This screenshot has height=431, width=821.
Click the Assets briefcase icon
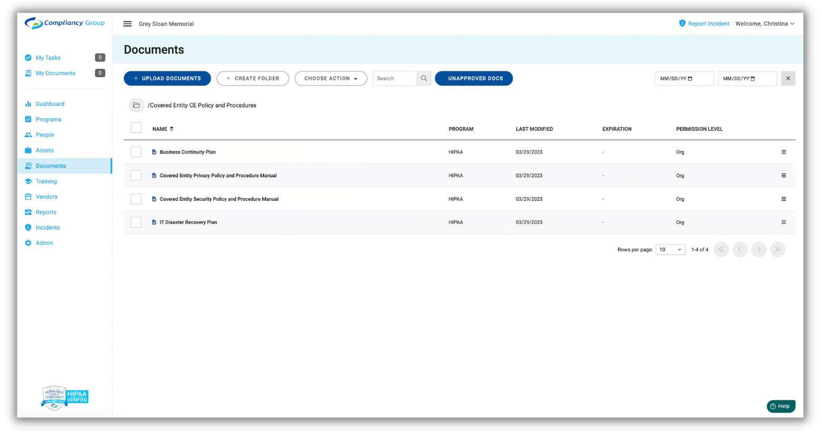click(28, 150)
